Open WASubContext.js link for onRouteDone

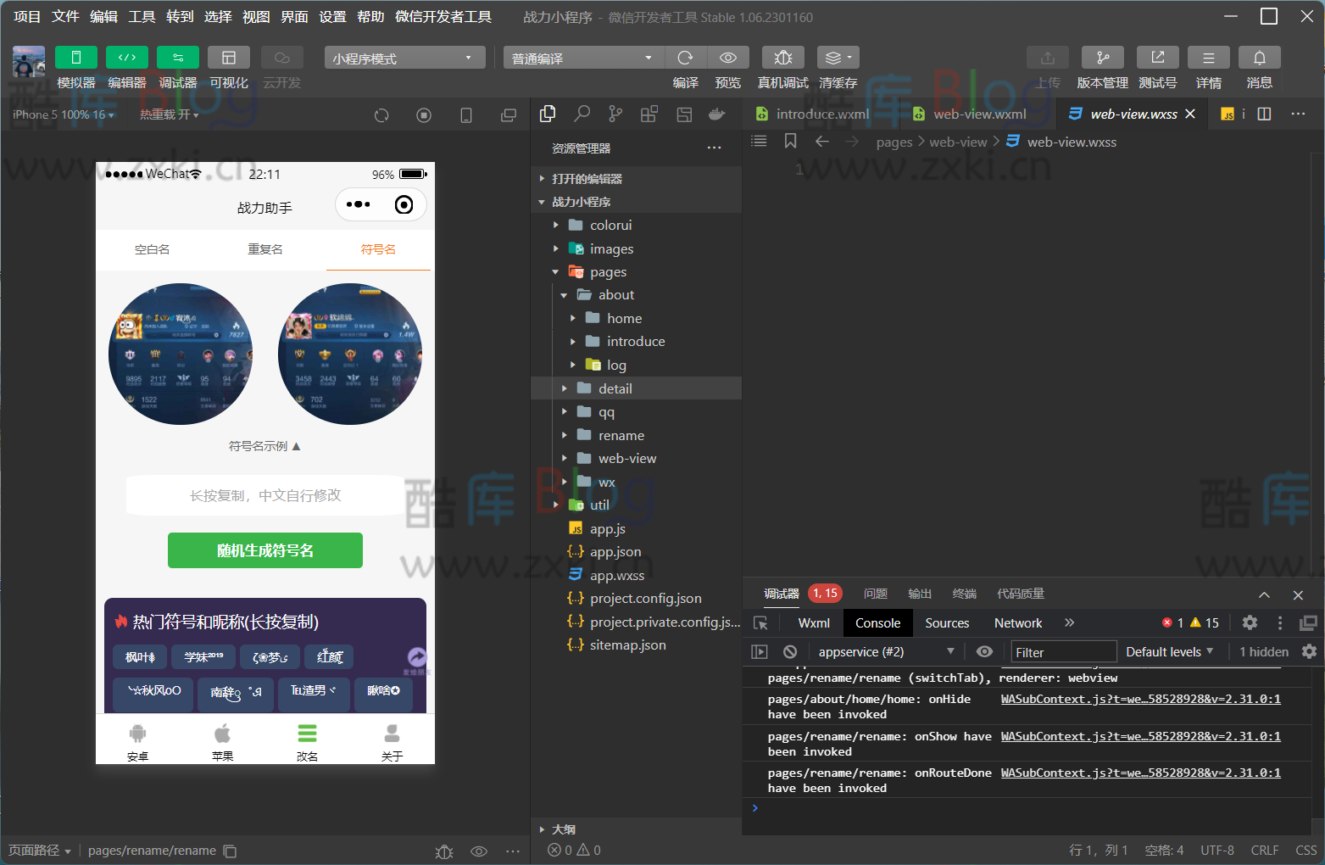[1140, 773]
